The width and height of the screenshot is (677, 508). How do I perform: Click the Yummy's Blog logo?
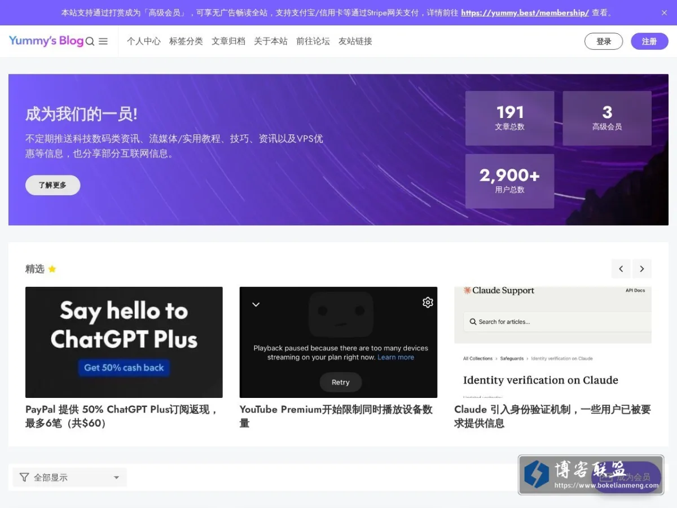[x=46, y=41]
